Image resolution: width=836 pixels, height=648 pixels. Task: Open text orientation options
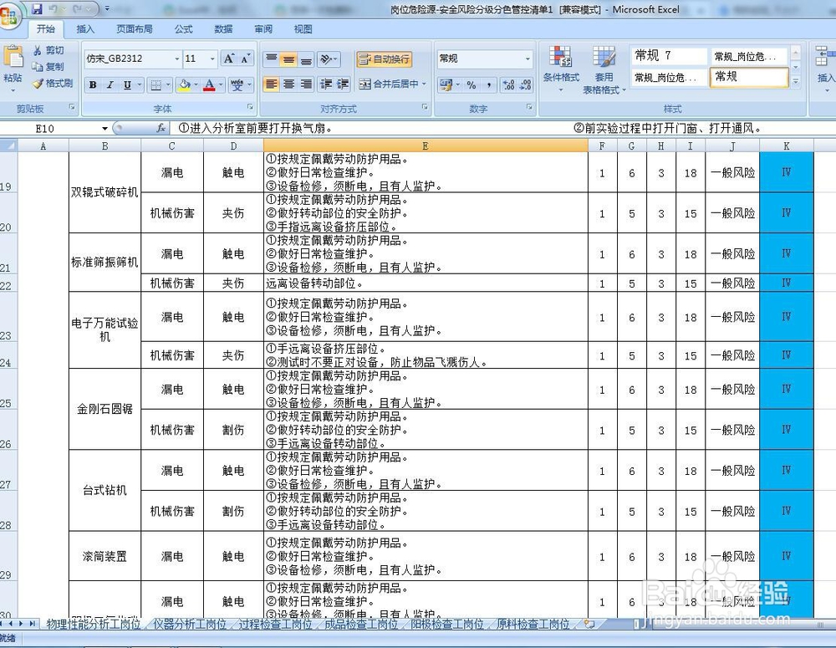[329, 59]
